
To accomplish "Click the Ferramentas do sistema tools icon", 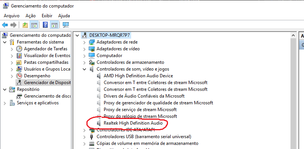I will click(x=12, y=42).
